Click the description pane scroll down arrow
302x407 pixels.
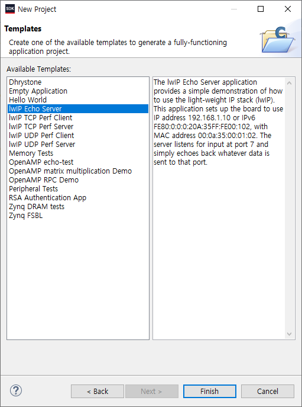(x=290, y=334)
